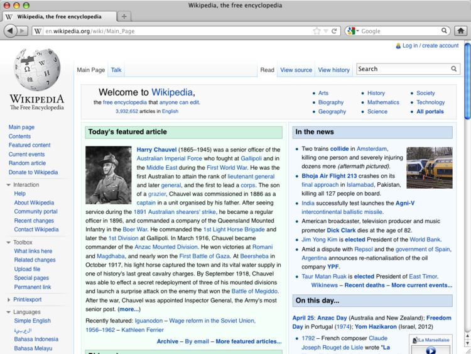The height and width of the screenshot is (354, 471).
Task: Open the address bar history dropdown arrow
Action: 325,31
